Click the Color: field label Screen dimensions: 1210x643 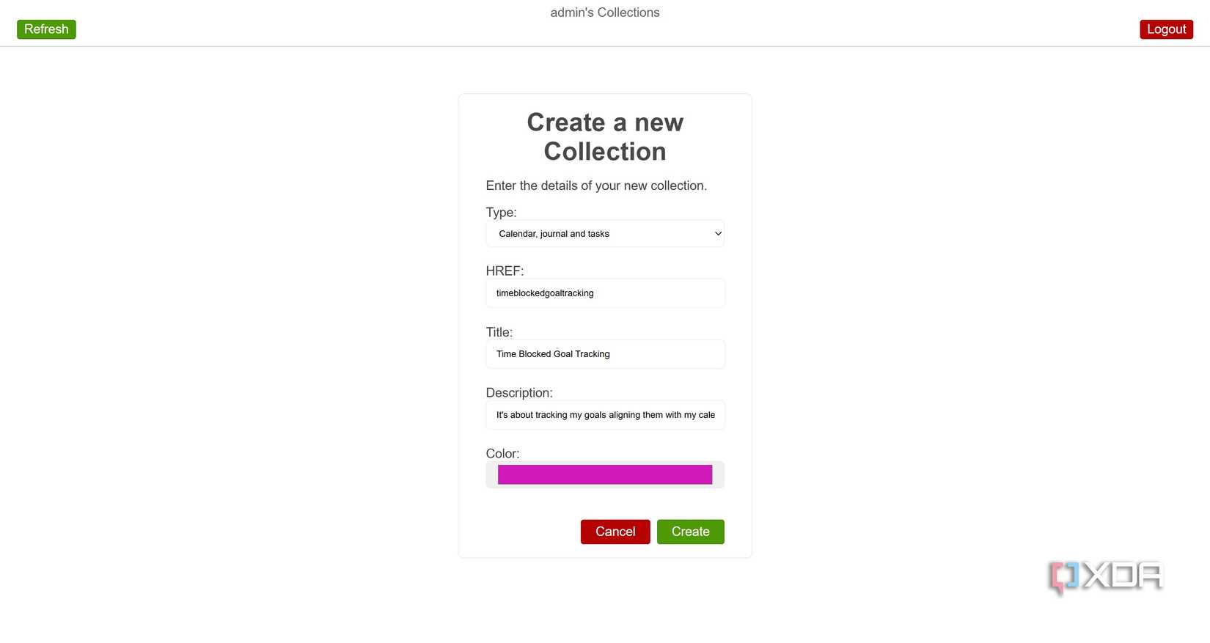click(502, 454)
